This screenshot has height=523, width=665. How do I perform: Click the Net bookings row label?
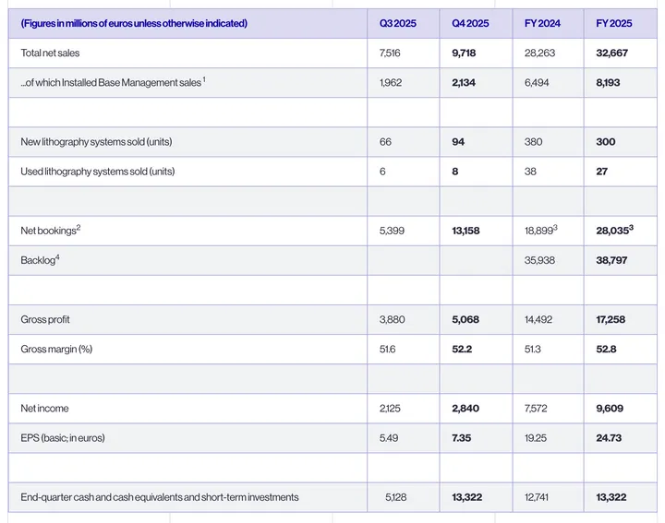point(51,230)
